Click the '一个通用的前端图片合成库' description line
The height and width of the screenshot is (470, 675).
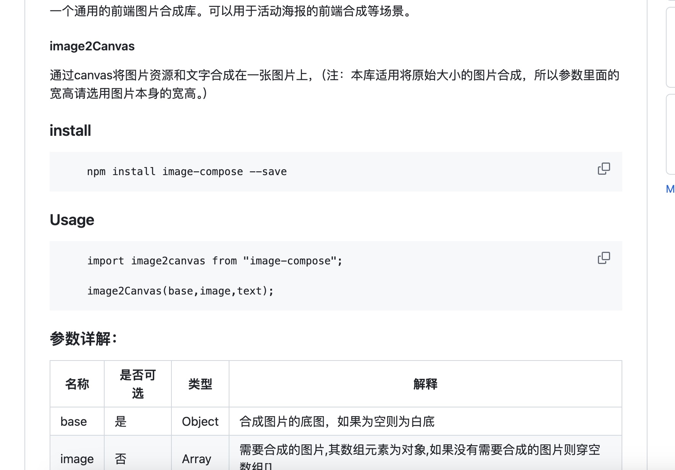click(231, 11)
